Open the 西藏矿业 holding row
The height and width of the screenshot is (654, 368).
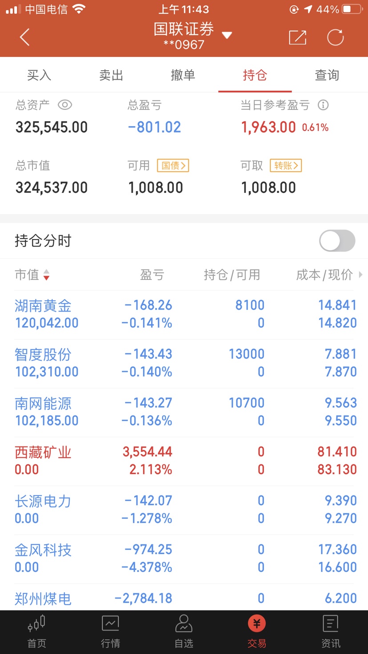point(184,461)
